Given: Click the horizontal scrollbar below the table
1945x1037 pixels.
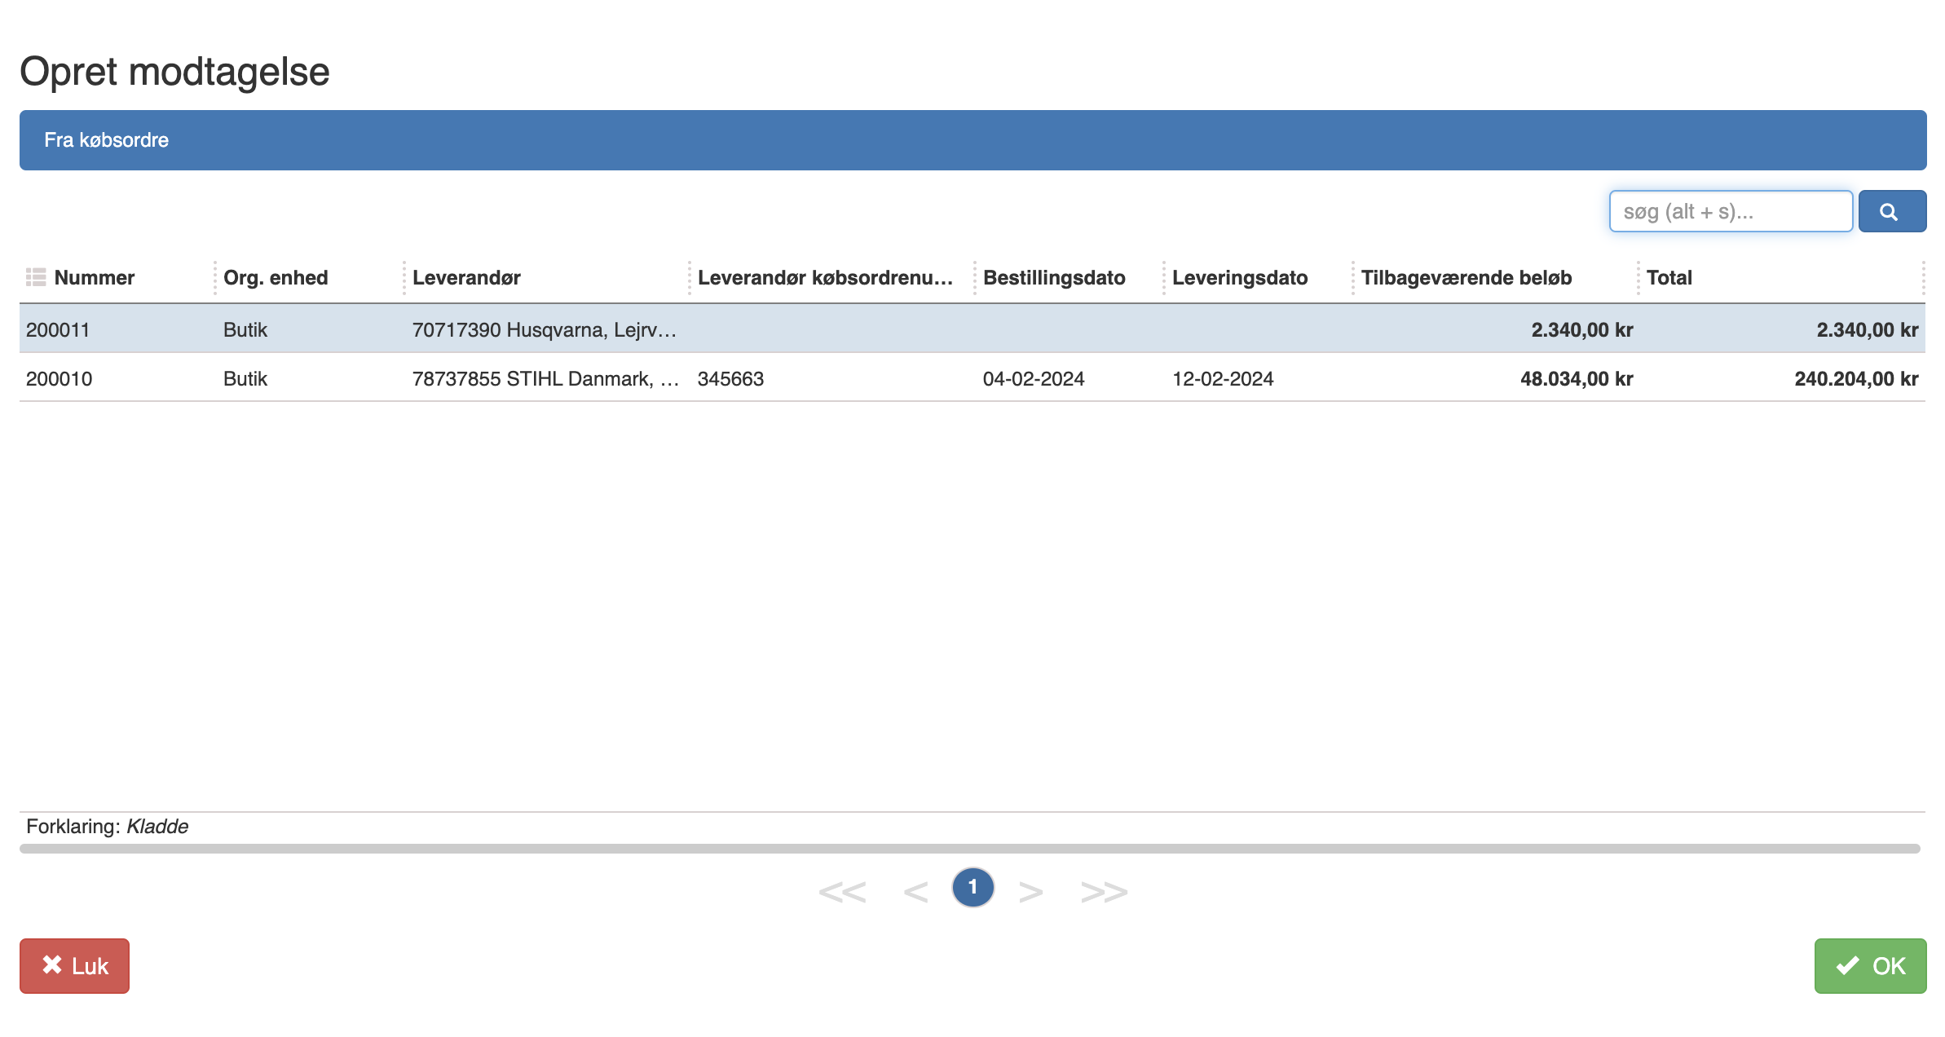Looking at the screenshot, I should (x=970, y=849).
